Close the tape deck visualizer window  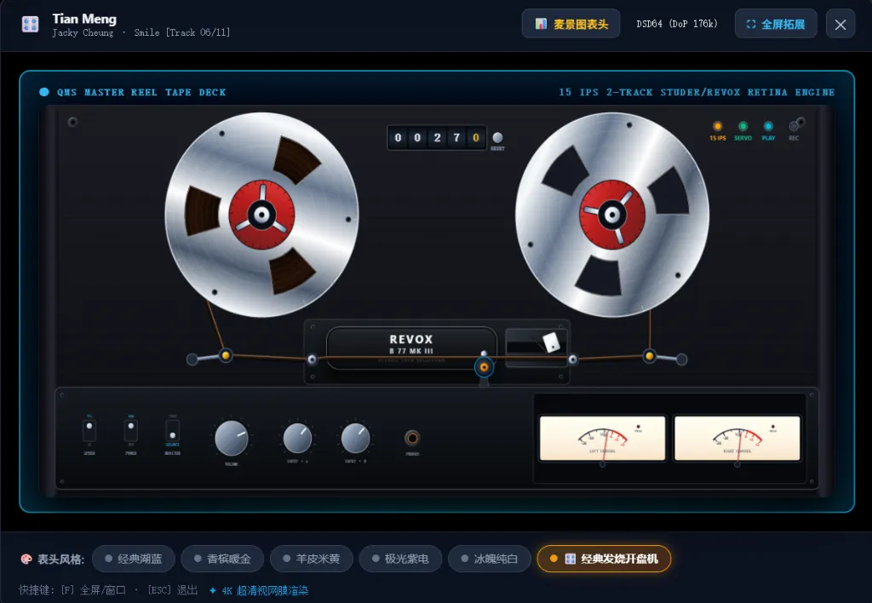point(840,24)
